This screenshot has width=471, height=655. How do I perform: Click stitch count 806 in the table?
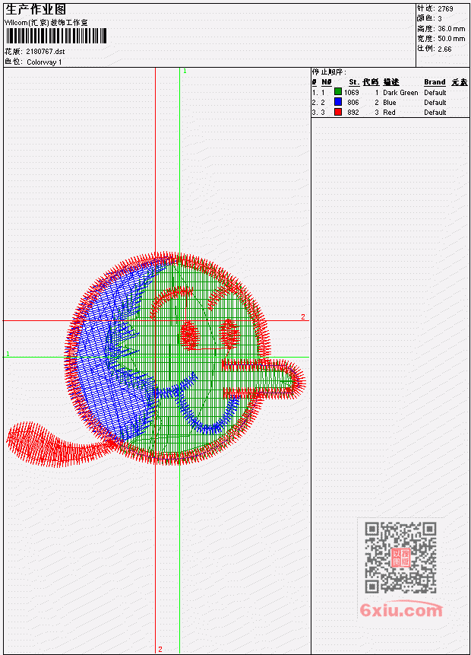pos(353,103)
